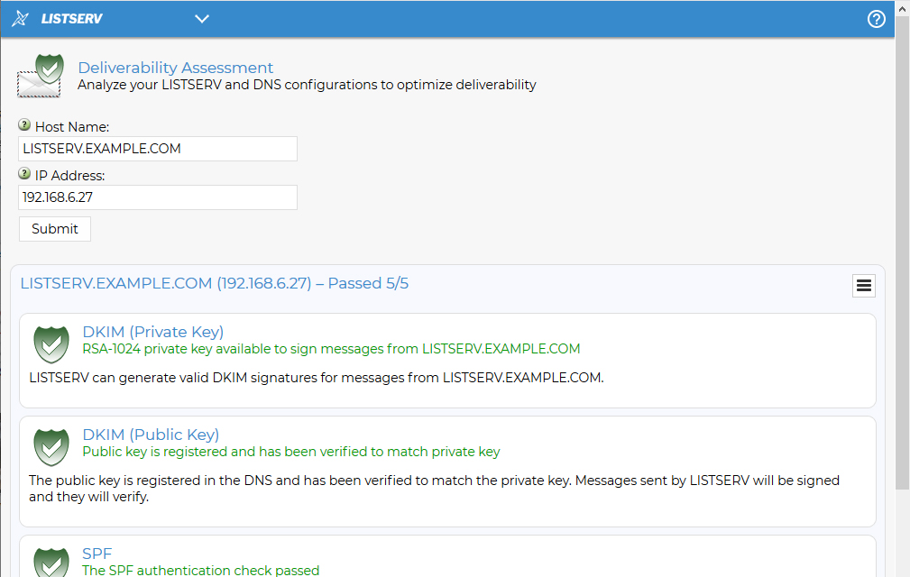The image size is (910, 577).
Task: Click the SPF shield icon
Action: pyautogui.click(x=51, y=563)
